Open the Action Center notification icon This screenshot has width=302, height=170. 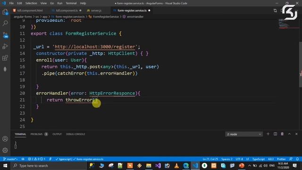click(x=294, y=166)
